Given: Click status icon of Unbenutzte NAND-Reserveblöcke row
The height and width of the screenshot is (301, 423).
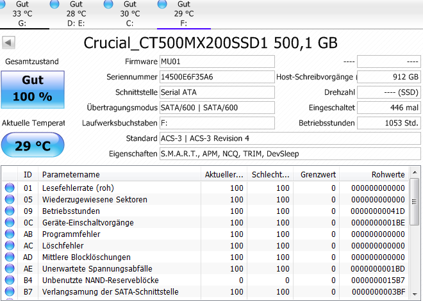Looking at the screenshot, I should tap(10, 281).
